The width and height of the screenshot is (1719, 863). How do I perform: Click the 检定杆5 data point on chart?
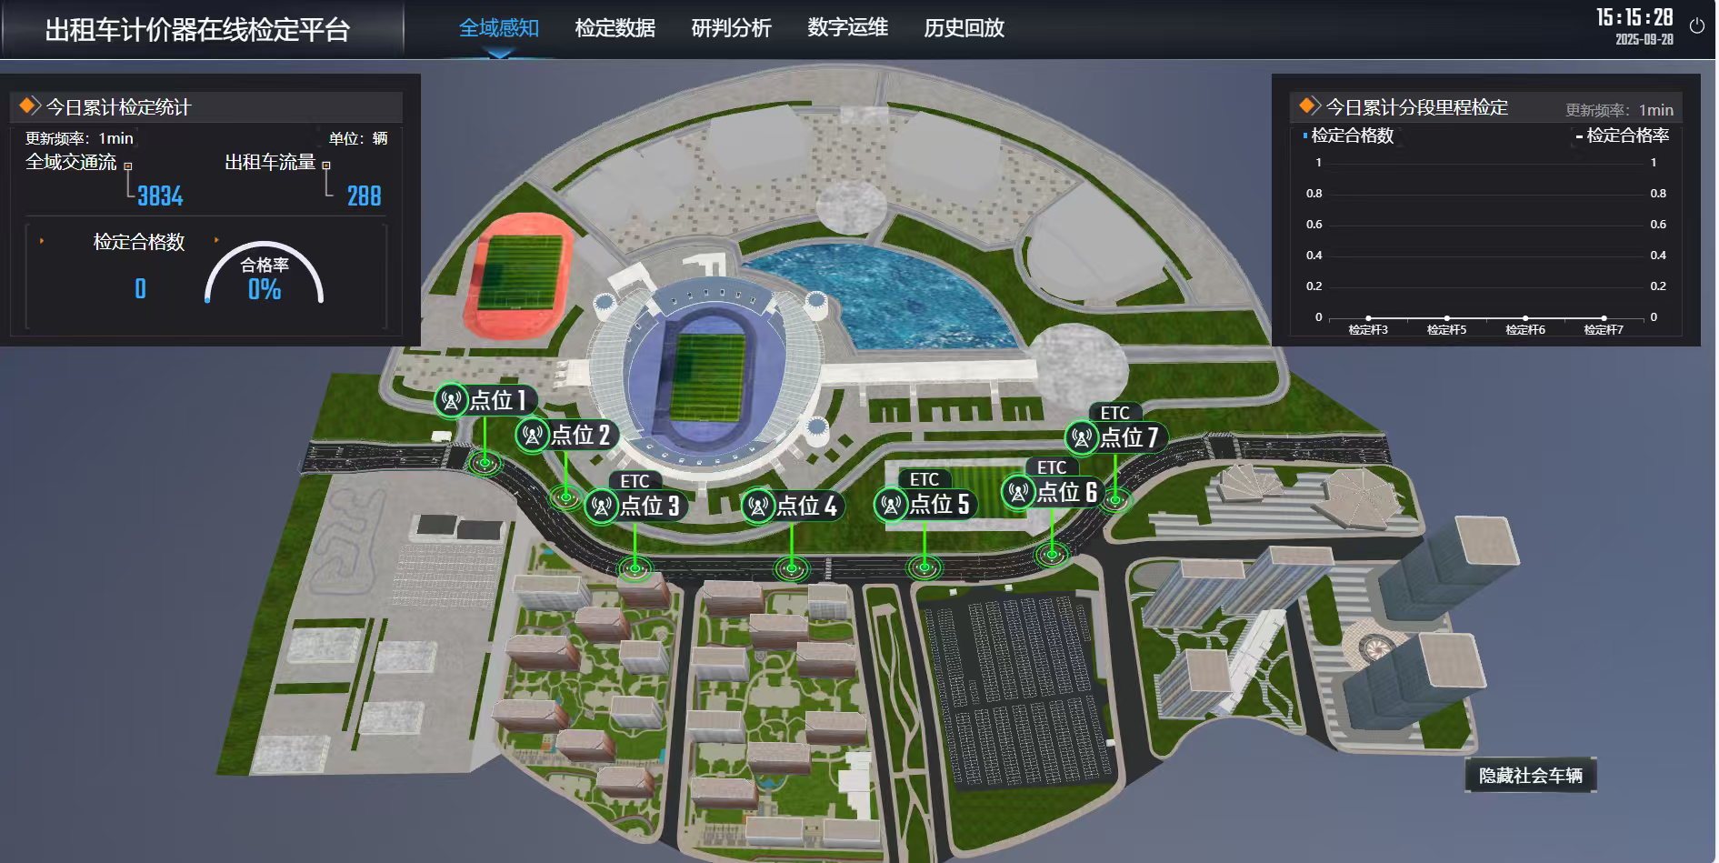pyautogui.click(x=1447, y=318)
